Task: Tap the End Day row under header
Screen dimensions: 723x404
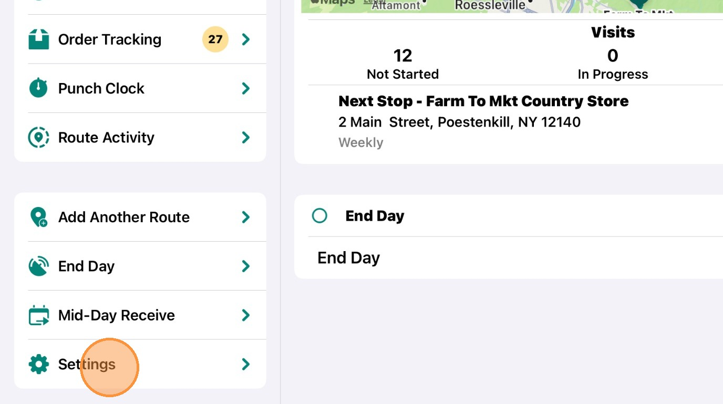Action: click(509, 258)
